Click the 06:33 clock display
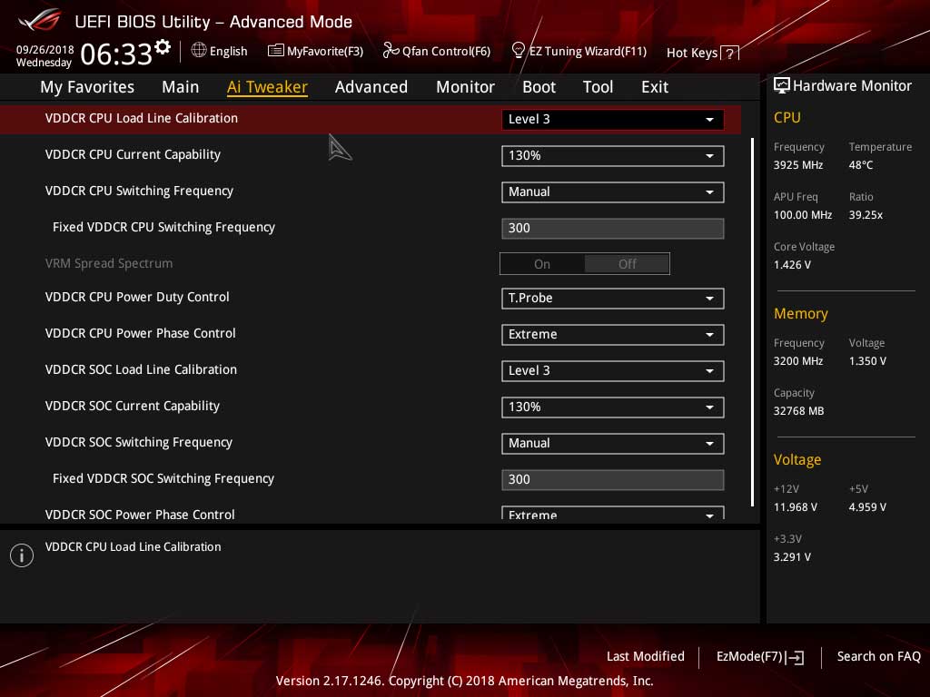The image size is (930, 697). [116, 54]
